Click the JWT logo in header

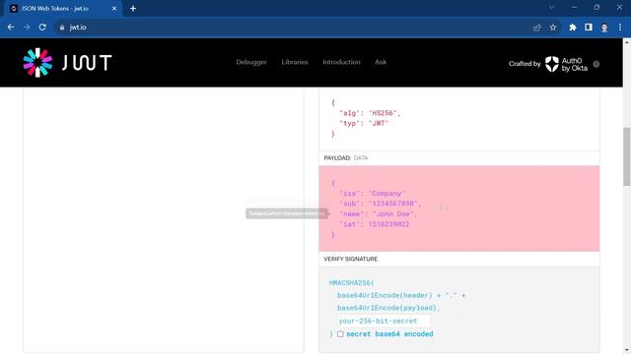[67, 63]
